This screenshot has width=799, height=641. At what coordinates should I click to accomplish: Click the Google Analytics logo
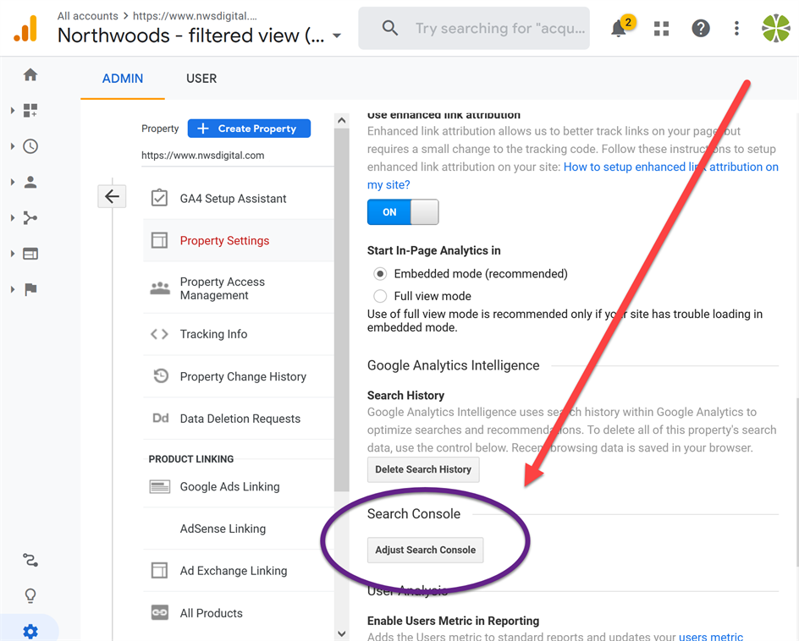25,29
